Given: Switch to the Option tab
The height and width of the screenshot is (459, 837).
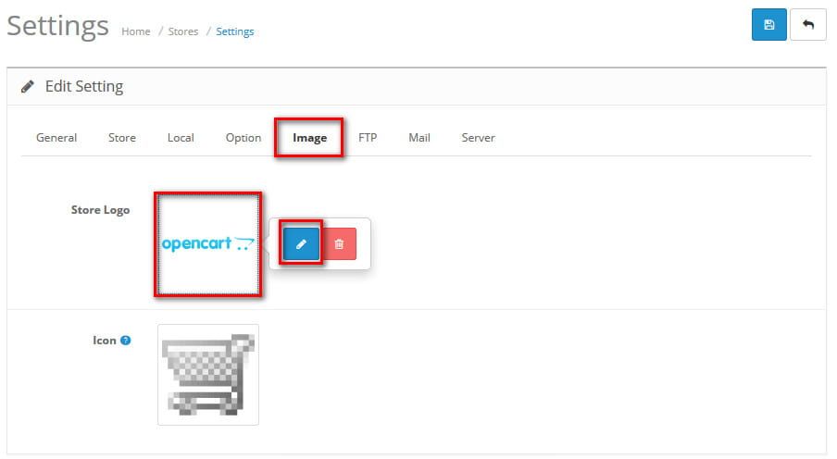Looking at the screenshot, I should click(244, 138).
